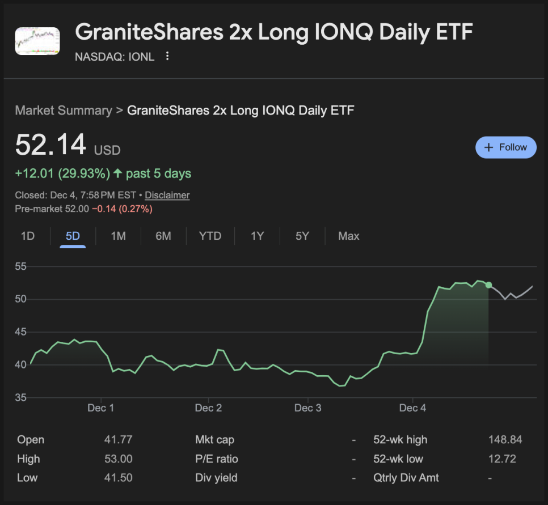Click the plus icon on Follow
Viewport: 548px width, 505px height.
(489, 147)
